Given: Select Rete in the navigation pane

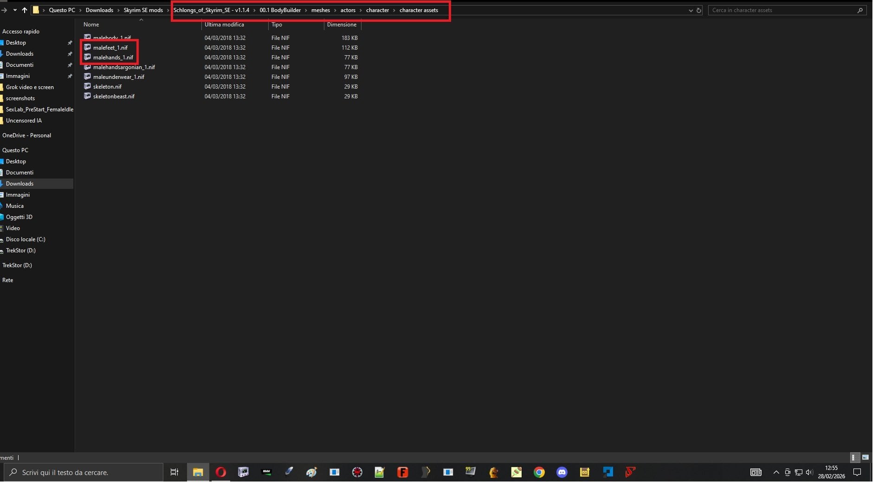Looking at the screenshot, I should pos(8,280).
